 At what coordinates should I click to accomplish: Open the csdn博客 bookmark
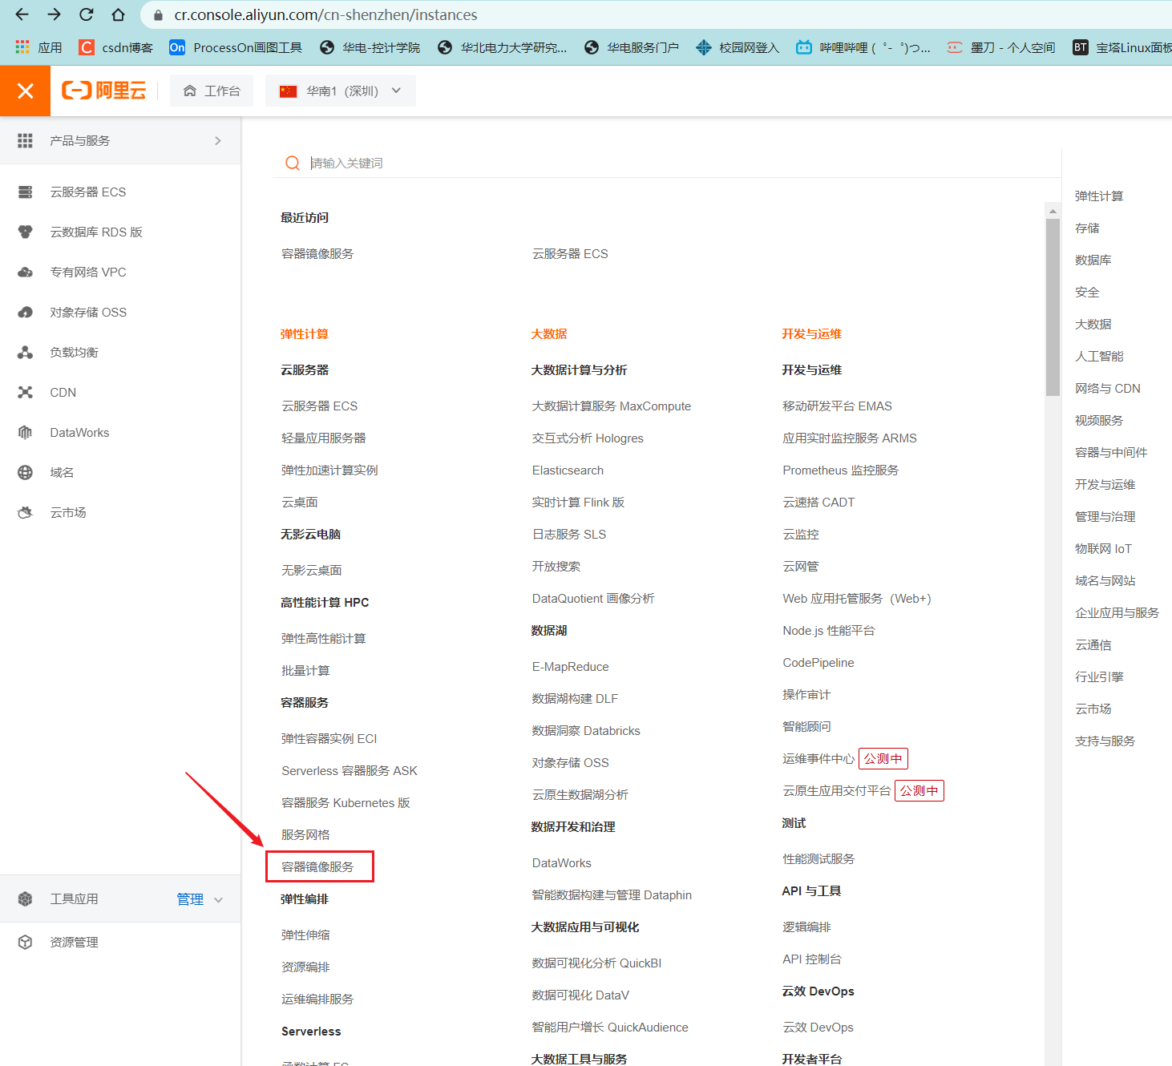(116, 47)
